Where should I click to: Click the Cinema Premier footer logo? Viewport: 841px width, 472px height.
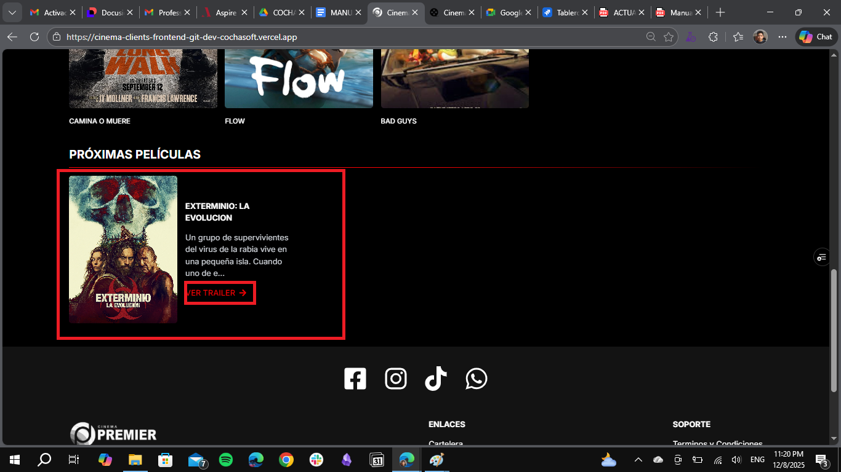click(114, 433)
